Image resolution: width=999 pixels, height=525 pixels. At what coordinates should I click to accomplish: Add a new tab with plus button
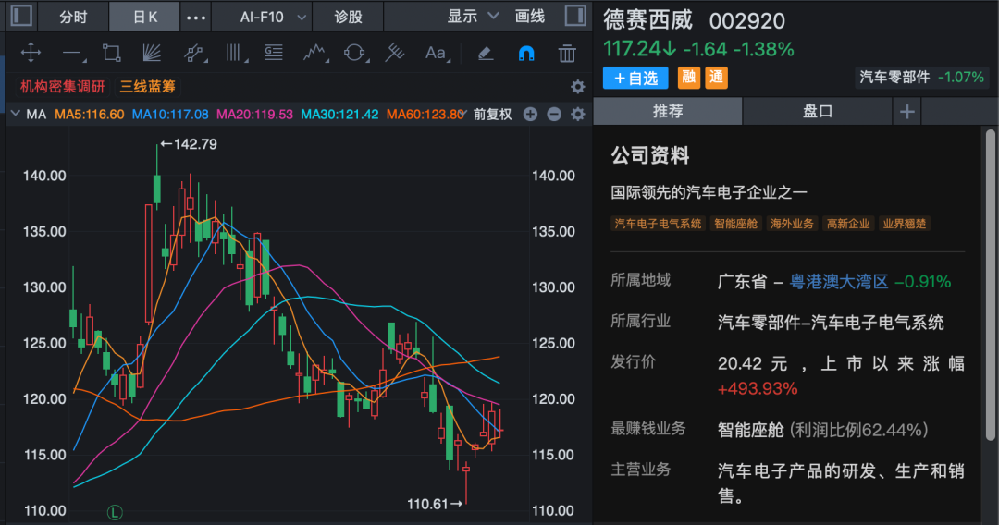pyautogui.click(x=907, y=112)
